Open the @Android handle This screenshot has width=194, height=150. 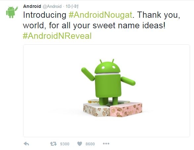pyautogui.click(x=52, y=6)
